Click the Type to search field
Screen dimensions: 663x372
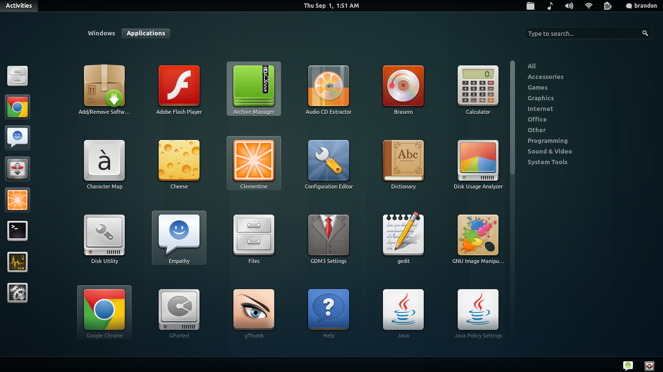point(587,33)
